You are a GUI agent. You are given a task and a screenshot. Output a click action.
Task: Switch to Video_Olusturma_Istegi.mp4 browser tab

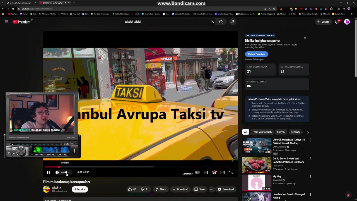(x=20, y=3)
